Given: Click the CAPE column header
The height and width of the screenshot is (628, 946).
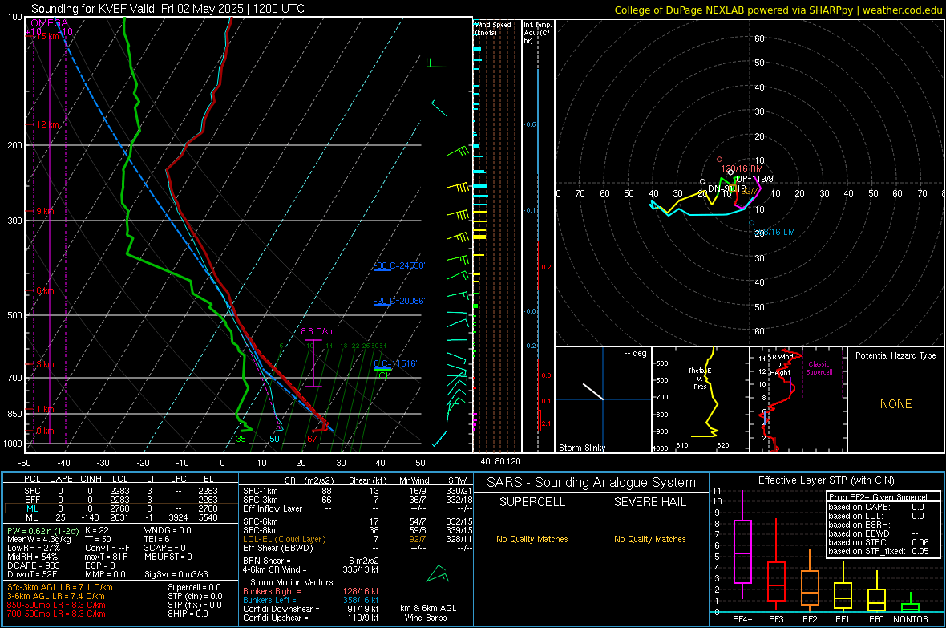Looking at the screenshot, I should click(61, 479).
